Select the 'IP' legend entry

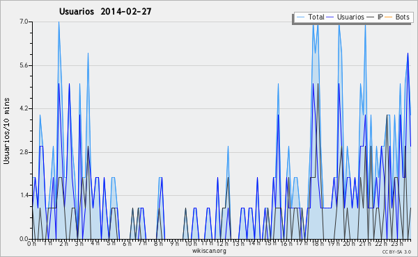pos(380,17)
